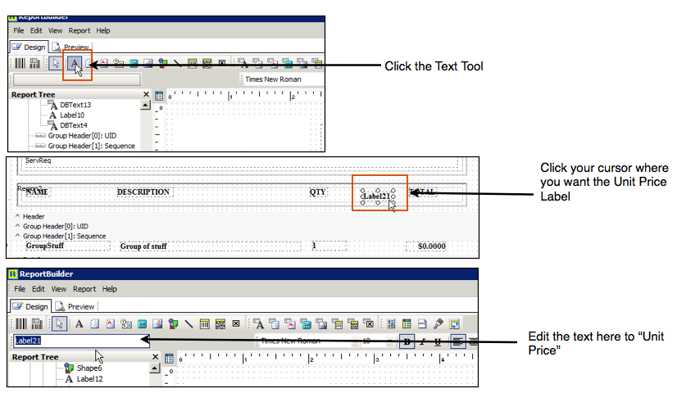Select the Region tool in bottom advanced toolbar
Screen dimensions: 686x402
tap(391, 324)
